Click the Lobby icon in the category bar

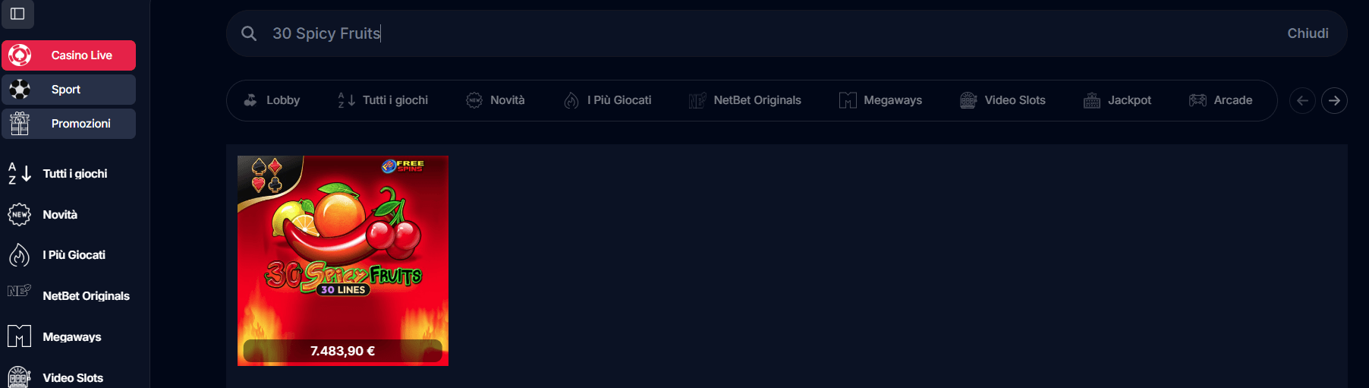click(x=250, y=100)
